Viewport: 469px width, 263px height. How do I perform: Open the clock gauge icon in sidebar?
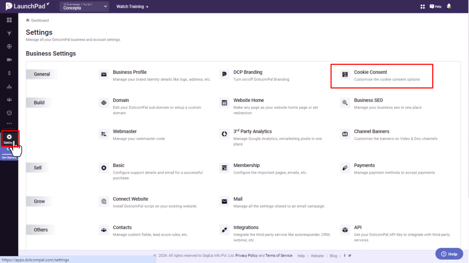click(9, 113)
